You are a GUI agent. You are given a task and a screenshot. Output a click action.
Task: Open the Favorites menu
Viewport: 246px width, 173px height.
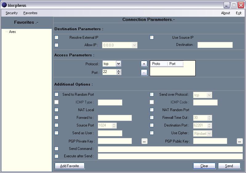(30, 13)
